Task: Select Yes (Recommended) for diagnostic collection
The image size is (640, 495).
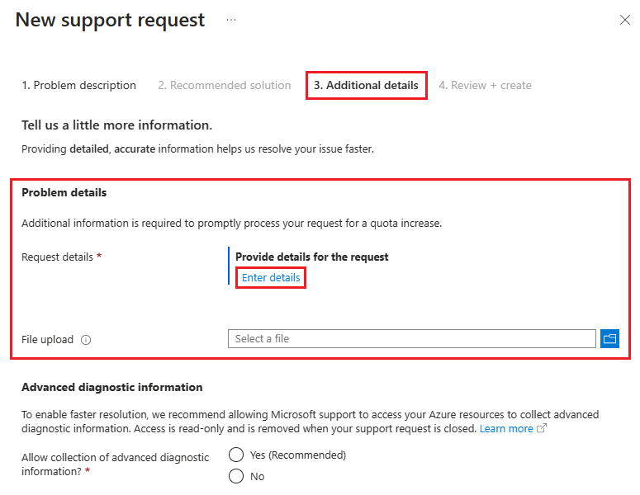Action: (236, 455)
